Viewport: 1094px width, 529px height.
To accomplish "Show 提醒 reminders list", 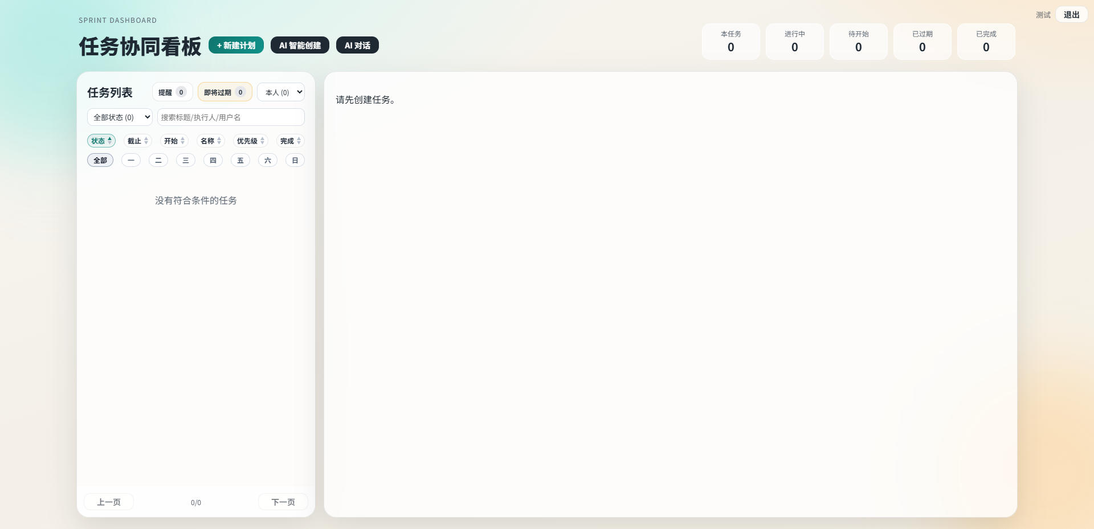I will (x=172, y=92).
